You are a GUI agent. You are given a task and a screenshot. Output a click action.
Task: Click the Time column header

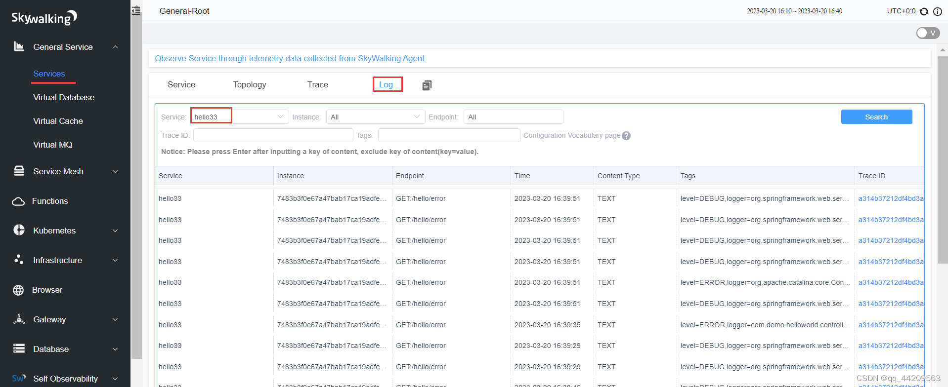[522, 176]
